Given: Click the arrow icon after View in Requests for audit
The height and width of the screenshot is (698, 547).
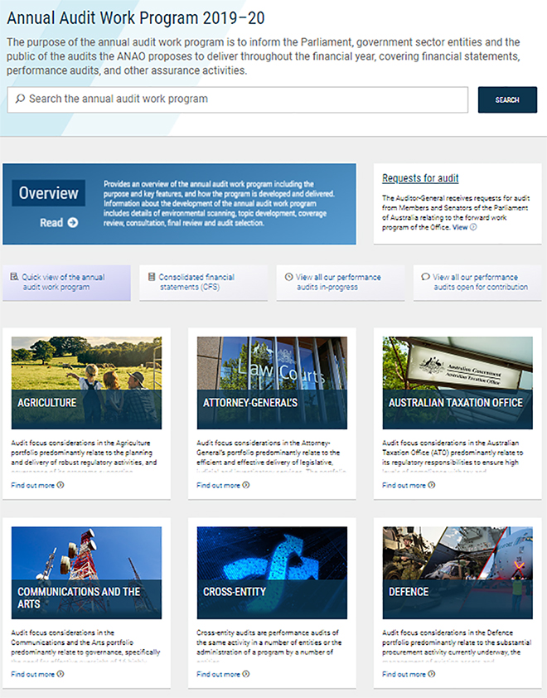Looking at the screenshot, I should coord(473,227).
